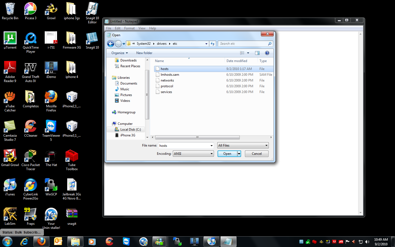Viewport: 395px width, 247px height.
Task: Open the Encoding ANSI dropdown
Action: (x=193, y=154)
